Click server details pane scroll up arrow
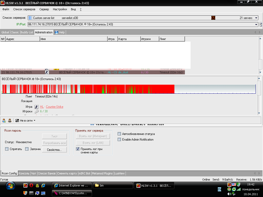The image size is (263, 197). click(259, 78)
